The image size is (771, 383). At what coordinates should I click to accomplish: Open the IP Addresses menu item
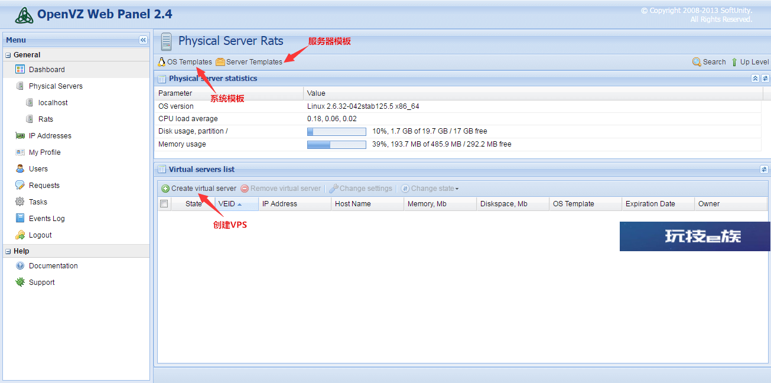pyautogui.click(x=50, y=135)
